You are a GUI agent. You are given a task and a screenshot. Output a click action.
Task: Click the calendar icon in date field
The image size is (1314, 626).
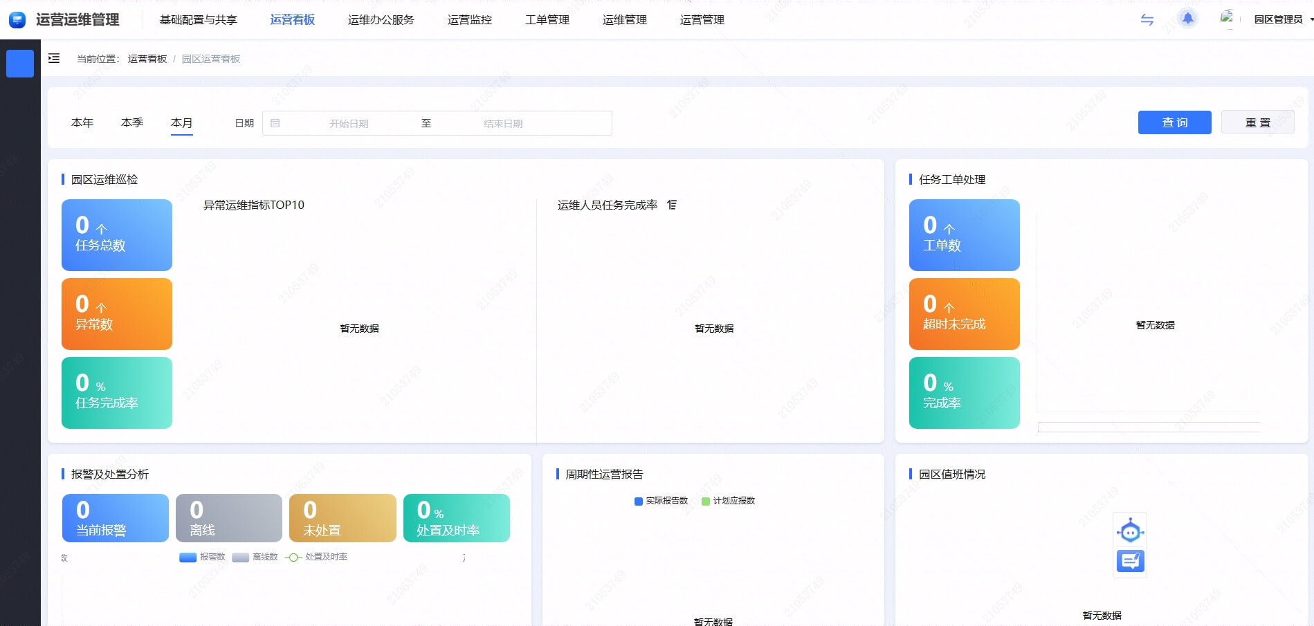(x=275, y=123)
